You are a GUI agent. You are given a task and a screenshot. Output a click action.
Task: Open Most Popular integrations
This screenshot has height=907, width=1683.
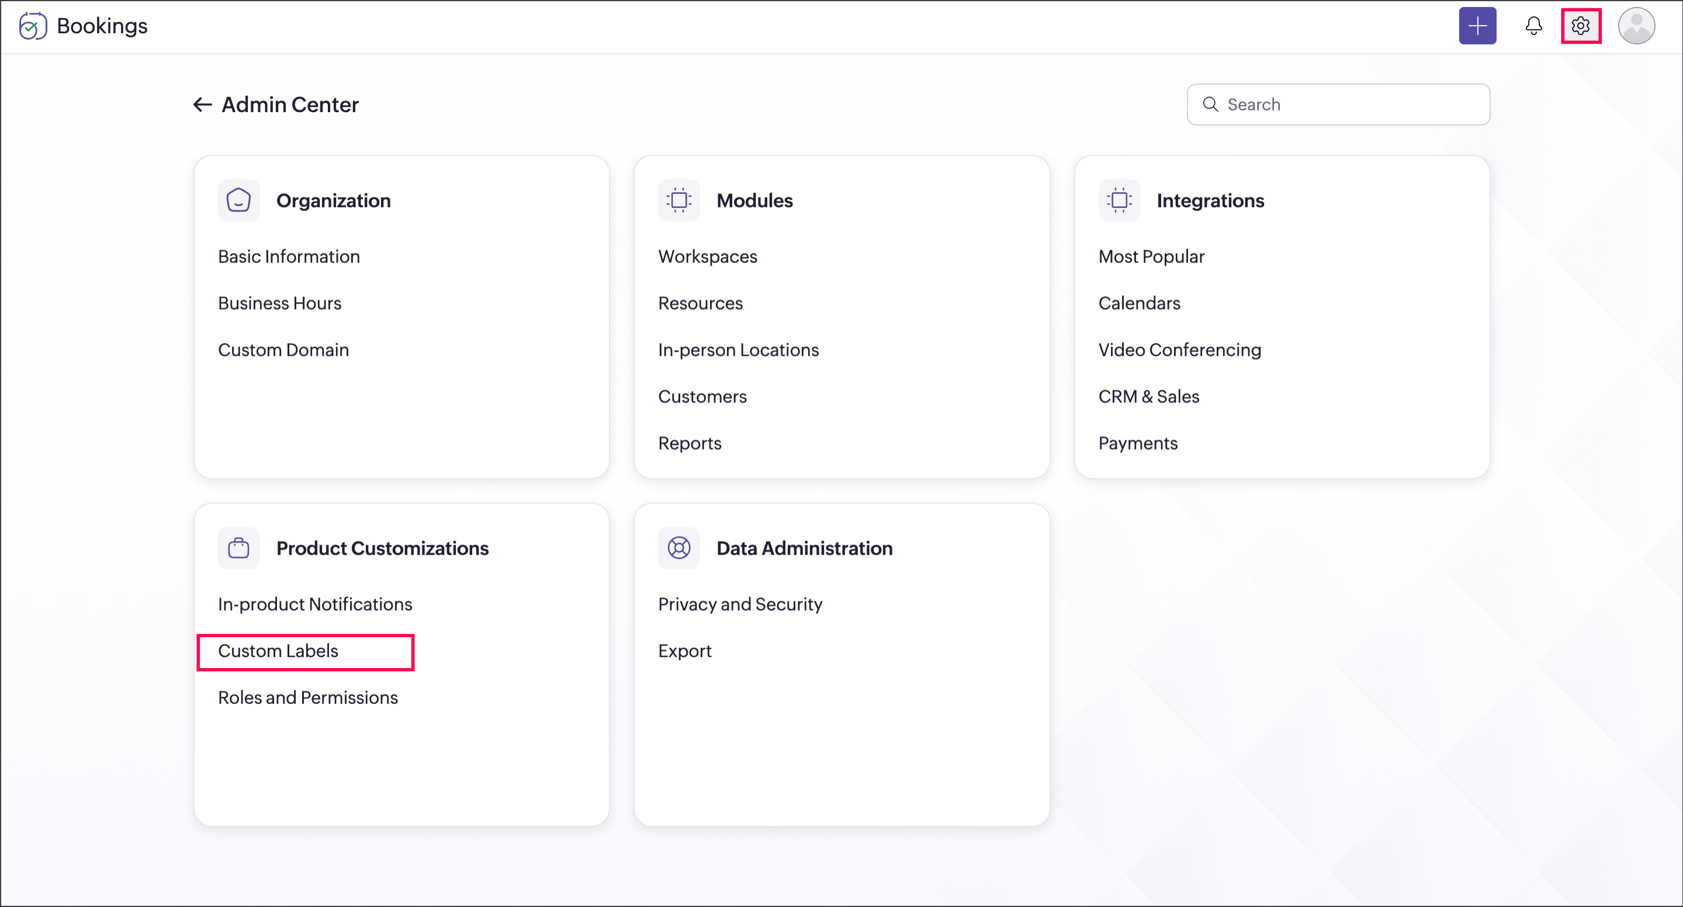(x=1151, y=256)
